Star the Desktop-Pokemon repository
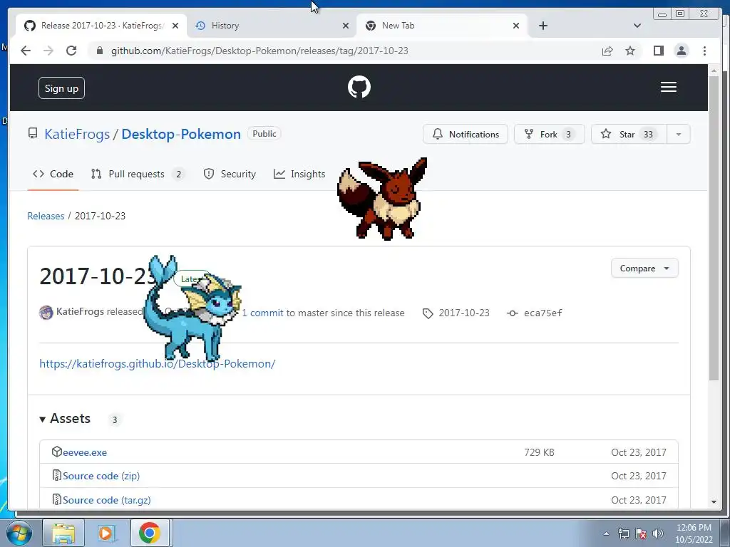The image size is (730, 547). [x=629, y=135]
